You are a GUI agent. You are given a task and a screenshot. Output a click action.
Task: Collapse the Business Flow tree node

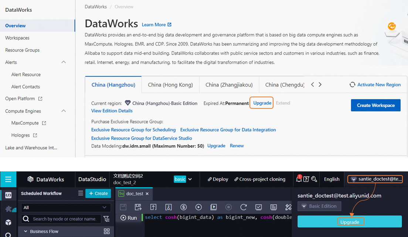click(25, 231)
